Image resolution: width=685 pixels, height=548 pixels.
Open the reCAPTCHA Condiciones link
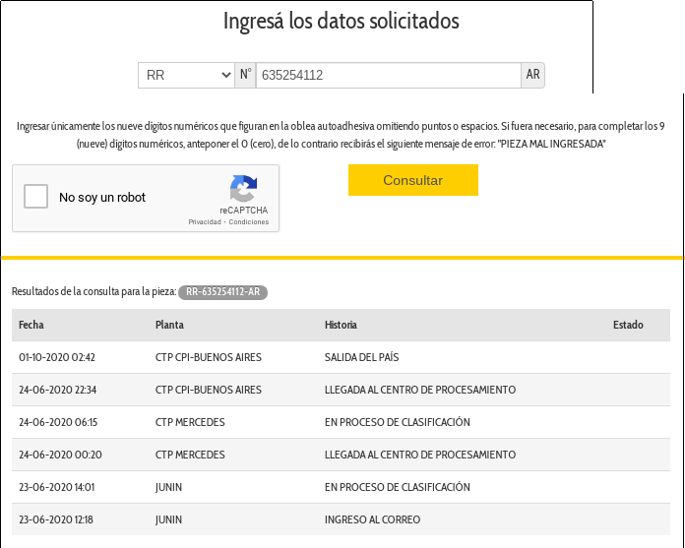click(249, 221)
